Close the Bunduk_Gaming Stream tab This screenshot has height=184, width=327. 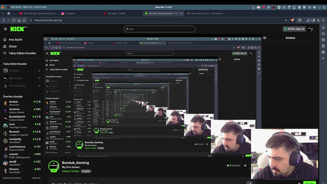[x=182, y=13]
